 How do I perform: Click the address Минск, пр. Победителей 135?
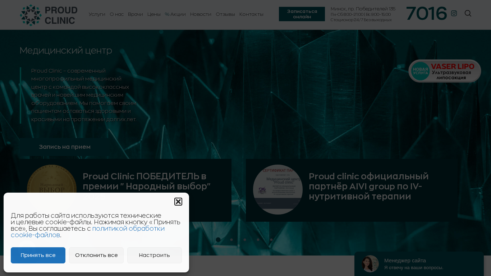click(363, 9)
